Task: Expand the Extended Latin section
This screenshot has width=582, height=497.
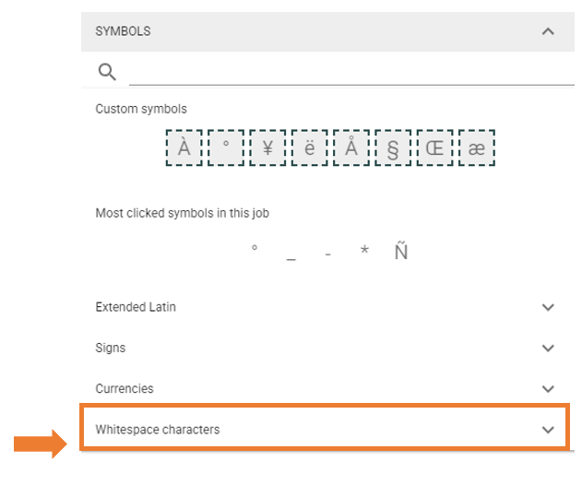Action: click(548, 307)
